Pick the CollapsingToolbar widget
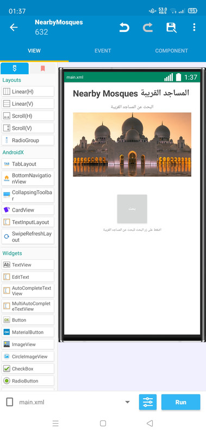This screenshot has height=434, width=206. (x=28, y=195)
